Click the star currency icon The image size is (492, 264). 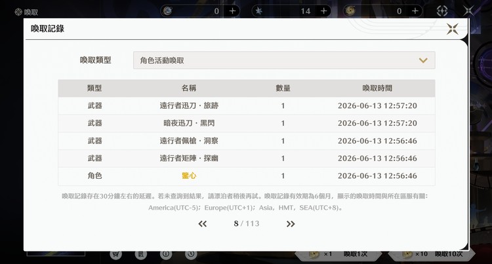tap(259, 11)
